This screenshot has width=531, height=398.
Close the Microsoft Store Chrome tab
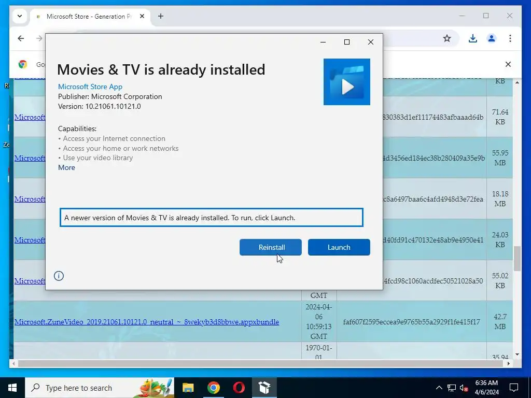pyautogui.click(x=142, y=16)
